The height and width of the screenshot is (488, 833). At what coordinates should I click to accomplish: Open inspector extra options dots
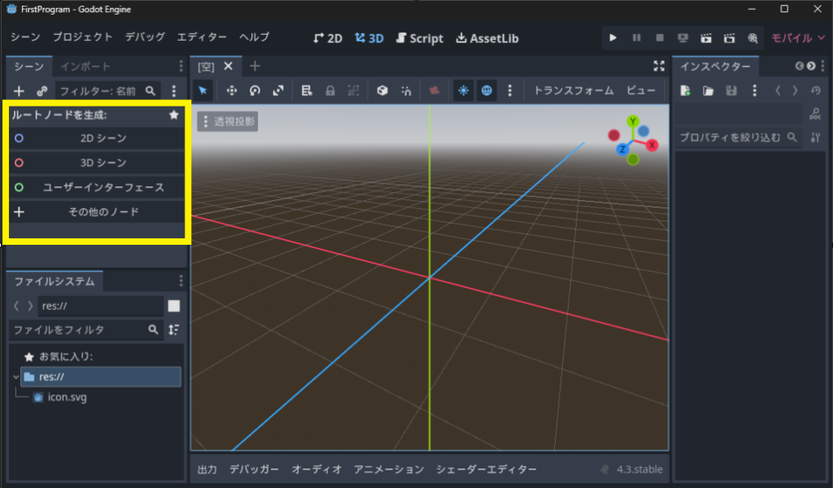[754, 91]
